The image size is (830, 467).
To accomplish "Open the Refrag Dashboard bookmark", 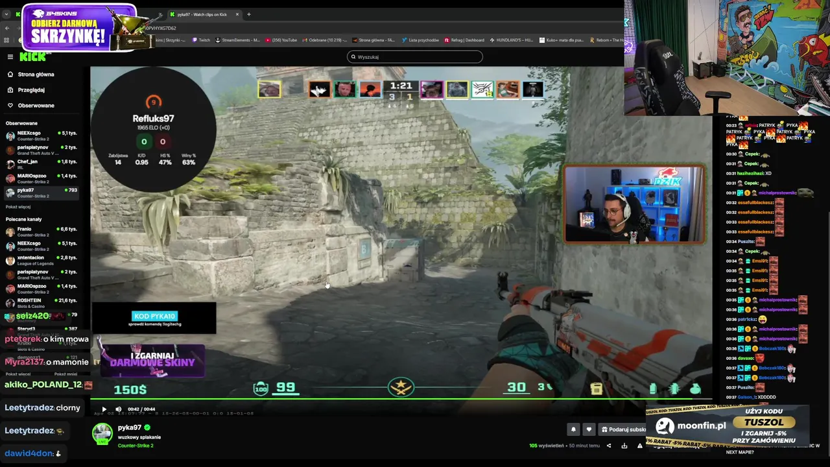I will (x=464, y=40).
